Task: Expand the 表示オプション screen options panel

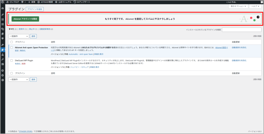Action: coord(238,6)
